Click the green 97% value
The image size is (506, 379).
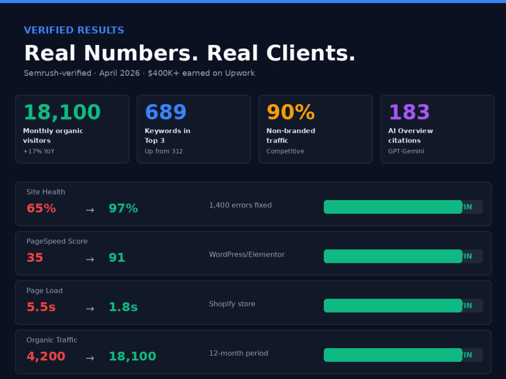coord(123,208)
